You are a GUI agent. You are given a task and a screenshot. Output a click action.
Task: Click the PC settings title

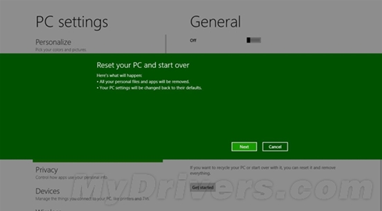pyautogui.click(x=72, y=22)
